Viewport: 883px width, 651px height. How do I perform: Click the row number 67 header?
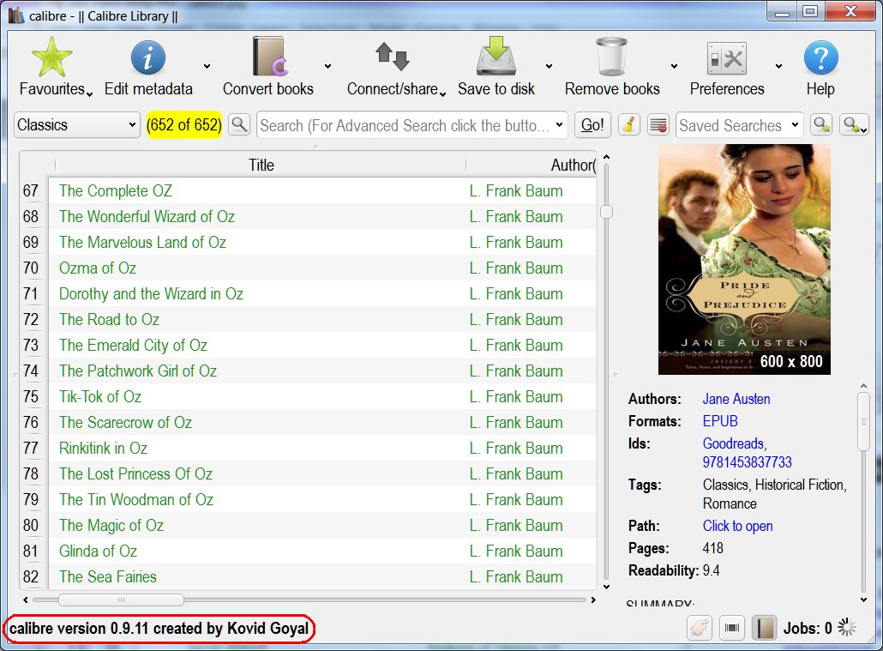pos(31,190)
